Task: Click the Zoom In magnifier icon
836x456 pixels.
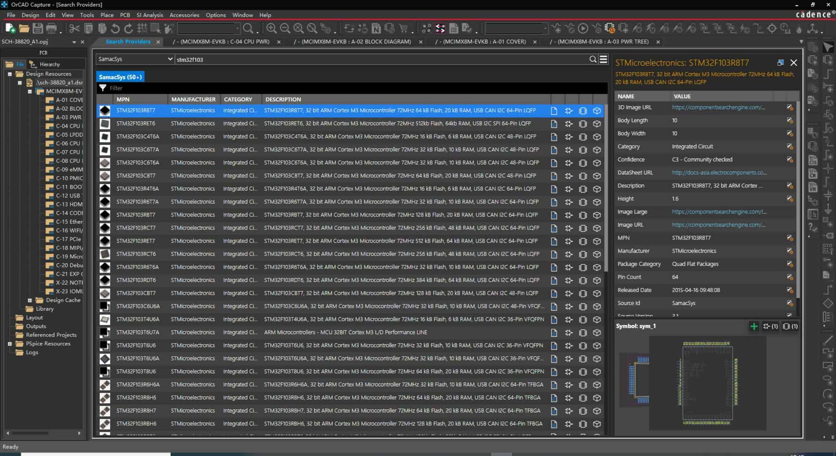Action: (x=271, y=28)
